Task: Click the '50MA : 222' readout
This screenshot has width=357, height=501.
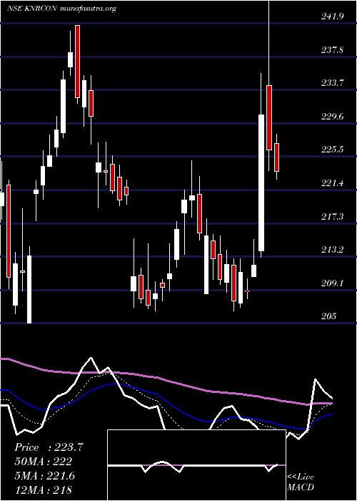Action: pos(43,462)
